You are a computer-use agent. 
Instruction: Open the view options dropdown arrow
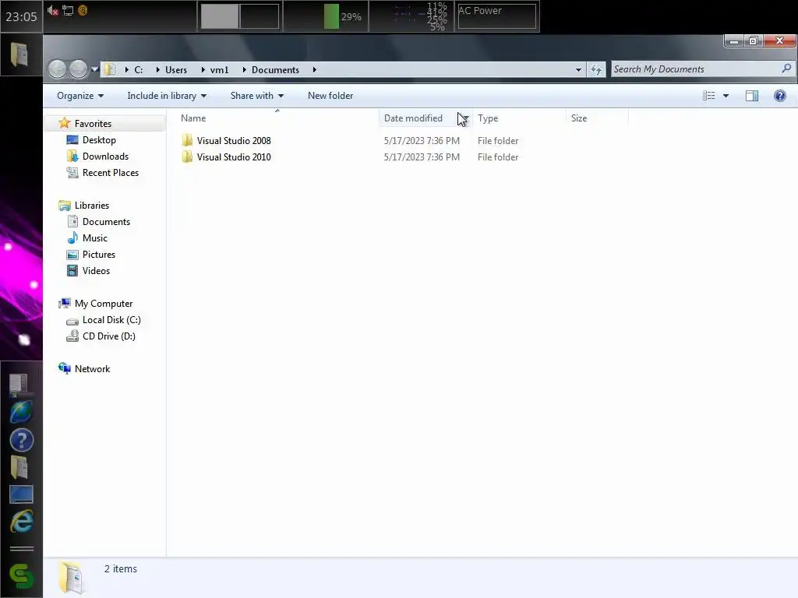coord(726,96)
